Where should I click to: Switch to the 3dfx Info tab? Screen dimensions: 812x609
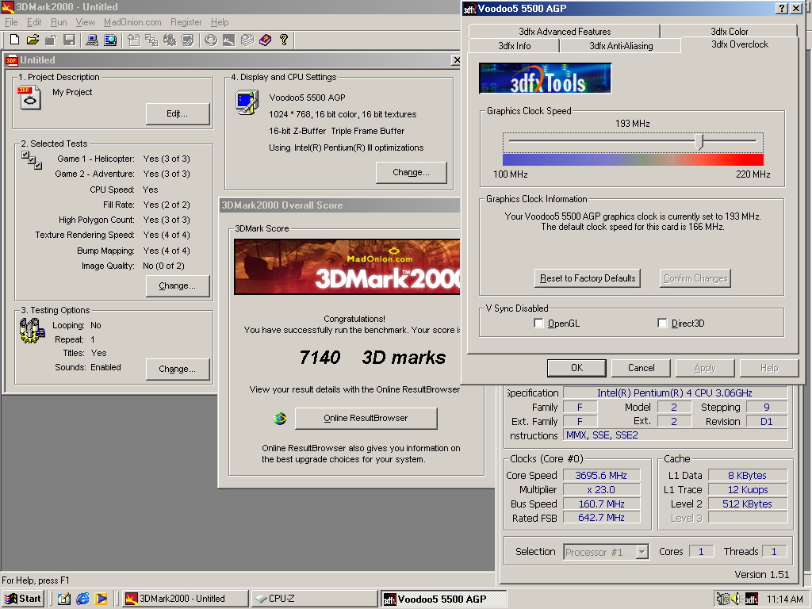pyautogui.click(x=514, y=45)
